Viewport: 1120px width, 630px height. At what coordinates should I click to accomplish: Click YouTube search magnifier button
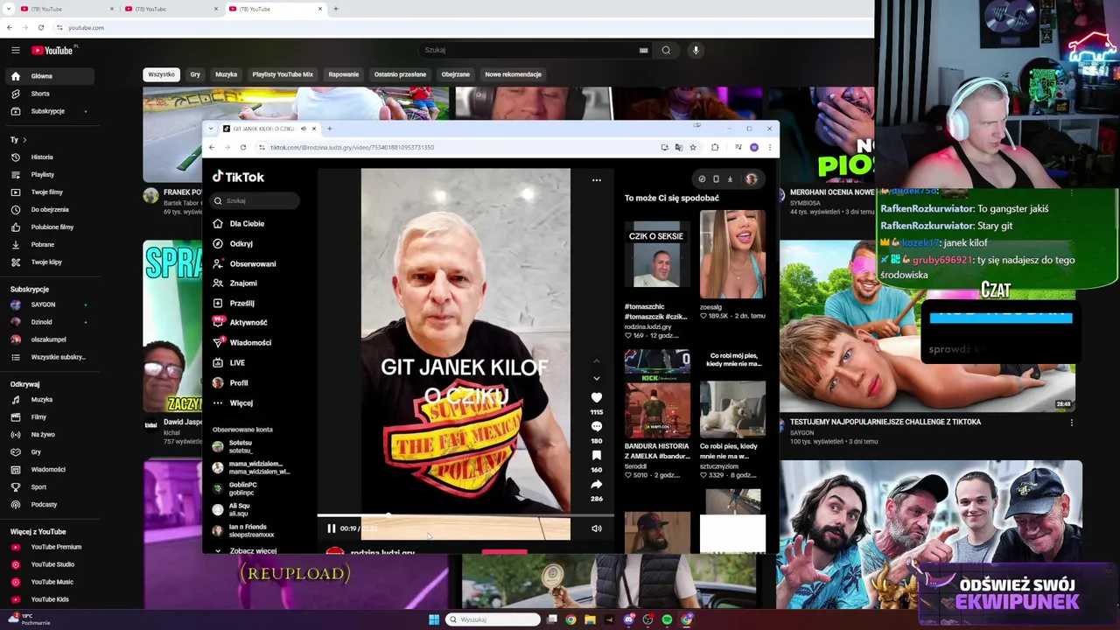click(x=666, y=50)
